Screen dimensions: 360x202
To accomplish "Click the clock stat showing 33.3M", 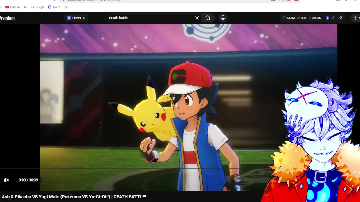I will pyautogui.click(x=289, y=18).
